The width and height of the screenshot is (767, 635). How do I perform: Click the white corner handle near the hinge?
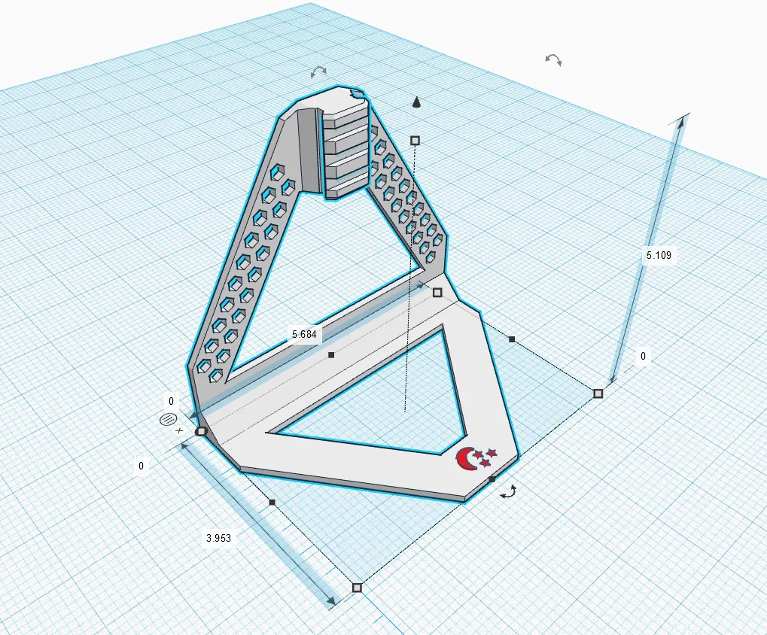click(x=437, y=293)
